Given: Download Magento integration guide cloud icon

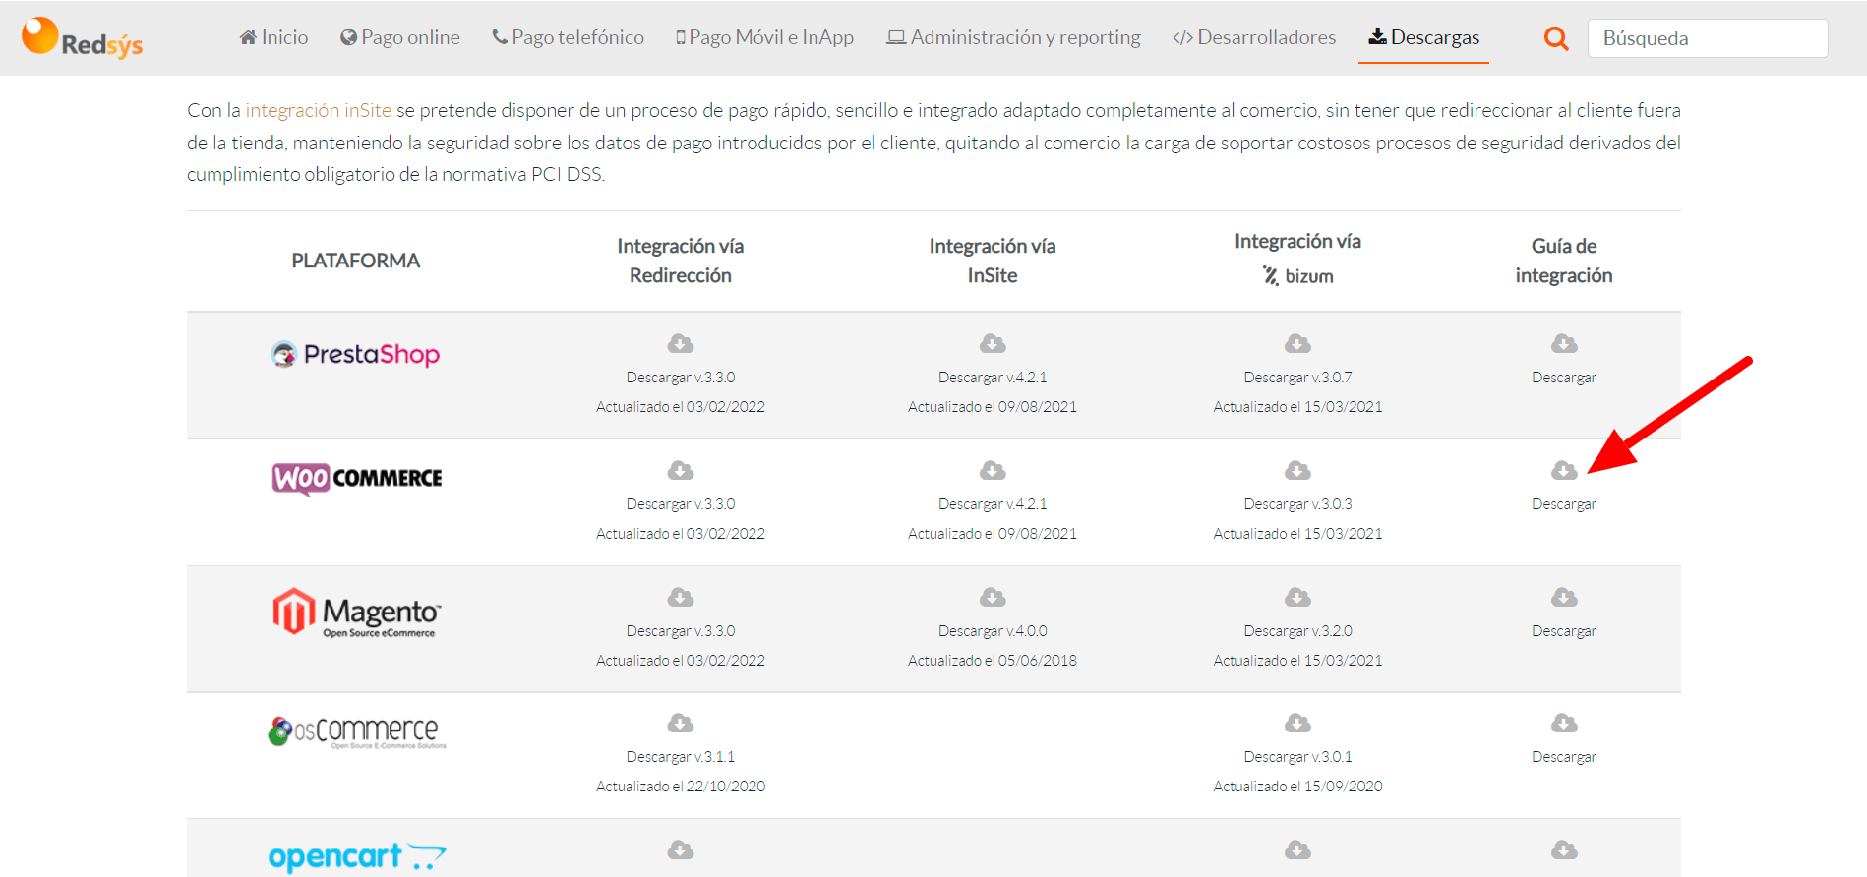Looking at the screenshot, I should [1564, 597].
